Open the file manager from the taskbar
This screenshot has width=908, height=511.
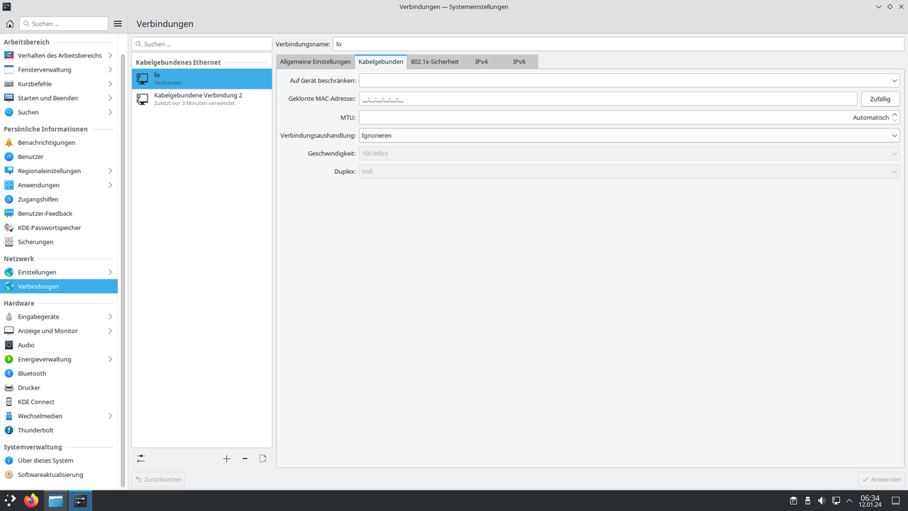click(55, 500)
